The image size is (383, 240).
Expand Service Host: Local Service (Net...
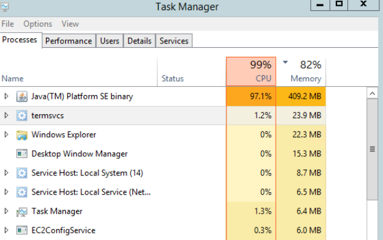click(x=6, y=192)
